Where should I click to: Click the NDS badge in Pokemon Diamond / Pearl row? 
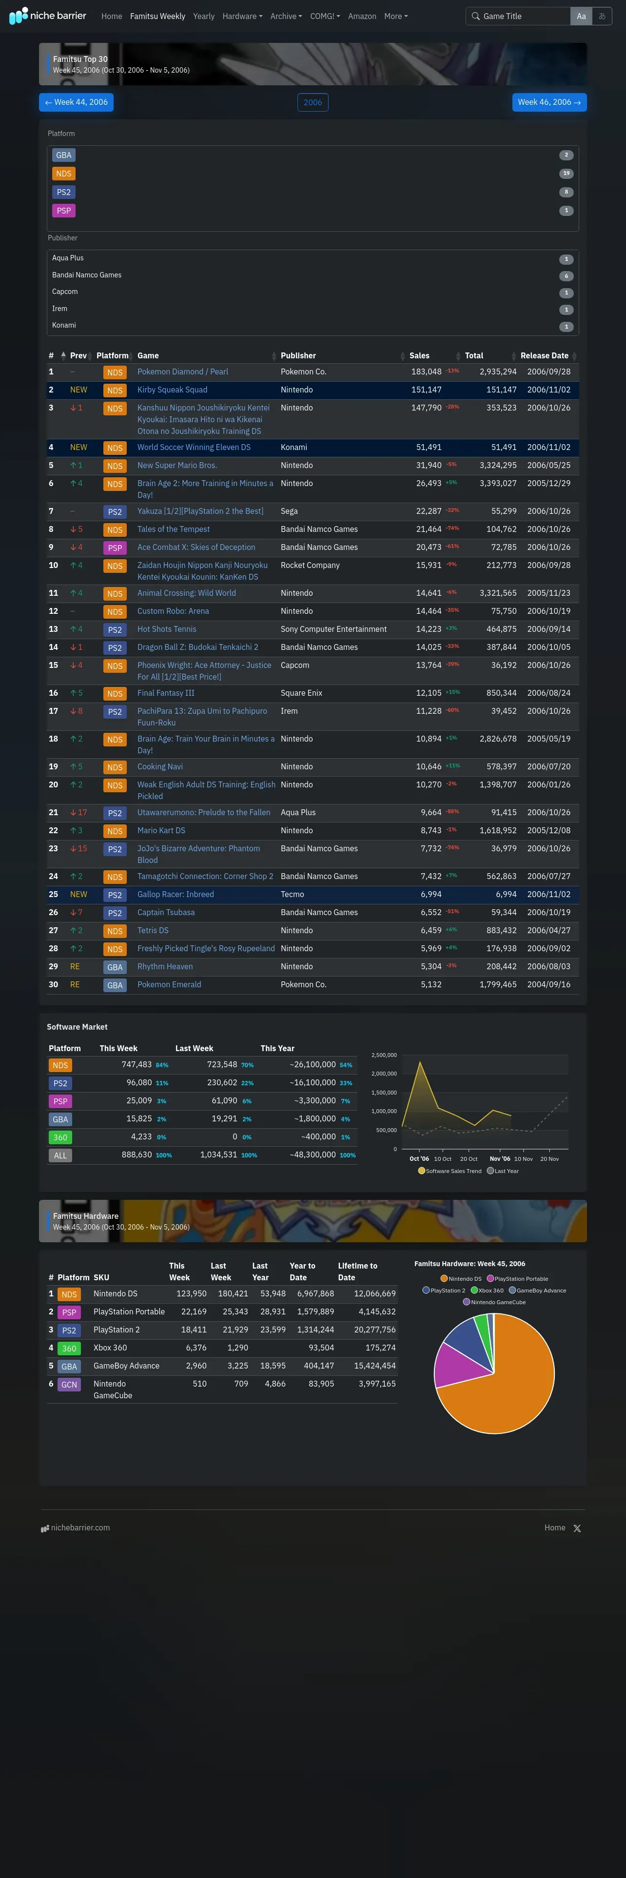coord(115,372)
